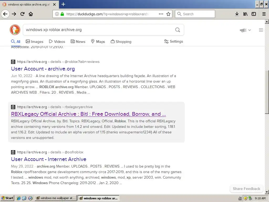Close the DuckDuckGo search tab
Screen dimensions: 269x202
click(54, 4)
